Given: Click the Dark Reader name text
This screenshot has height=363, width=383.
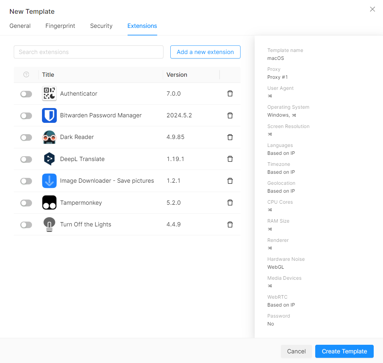Looking at the screenshot, I should (x=77, y=137).
